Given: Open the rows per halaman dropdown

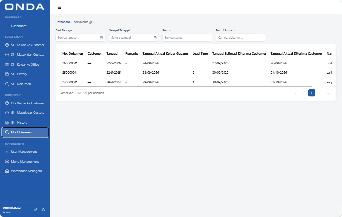Looking at the screenshot, I should pos(80,93).
